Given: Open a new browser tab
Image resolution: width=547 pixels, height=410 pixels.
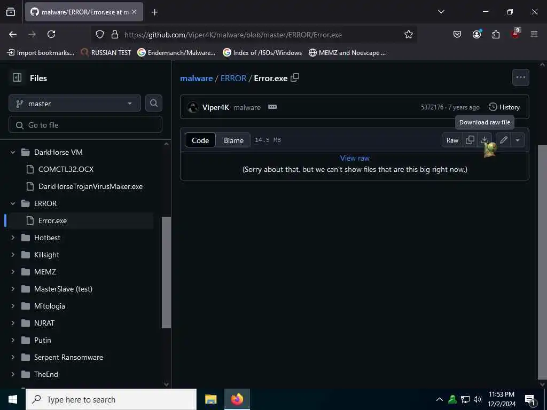Looking at the screenshot, I should pyautogui.click(x=154, y=12).
